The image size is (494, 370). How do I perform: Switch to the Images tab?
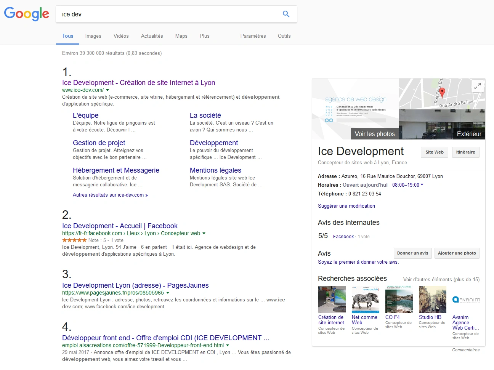click(93, 36)
